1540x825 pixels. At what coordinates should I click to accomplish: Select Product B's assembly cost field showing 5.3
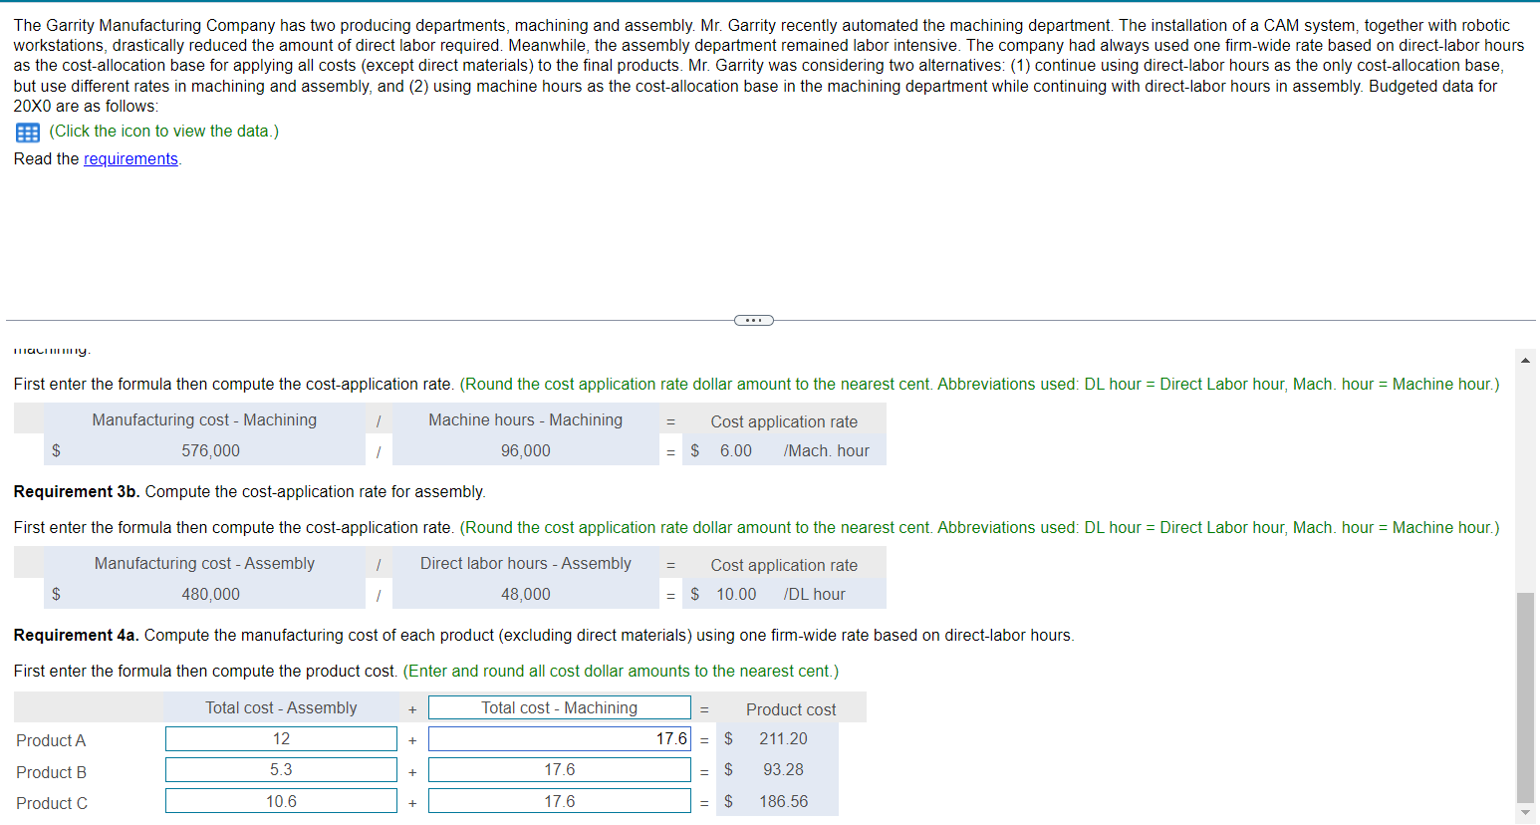(281, 769)
